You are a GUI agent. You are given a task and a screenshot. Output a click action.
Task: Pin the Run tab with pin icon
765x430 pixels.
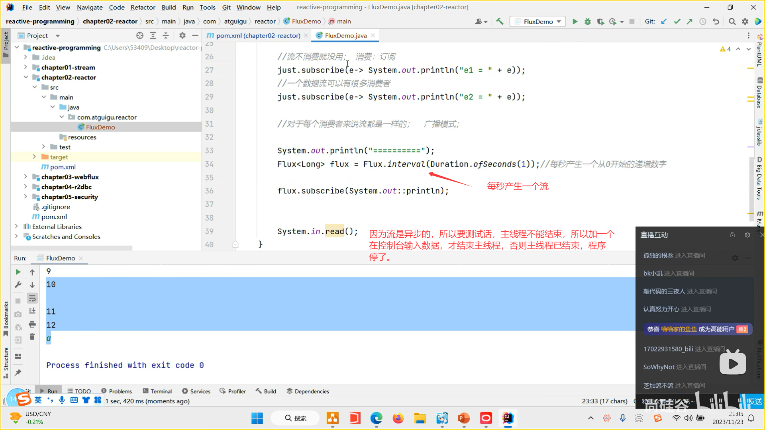point(18,373)
